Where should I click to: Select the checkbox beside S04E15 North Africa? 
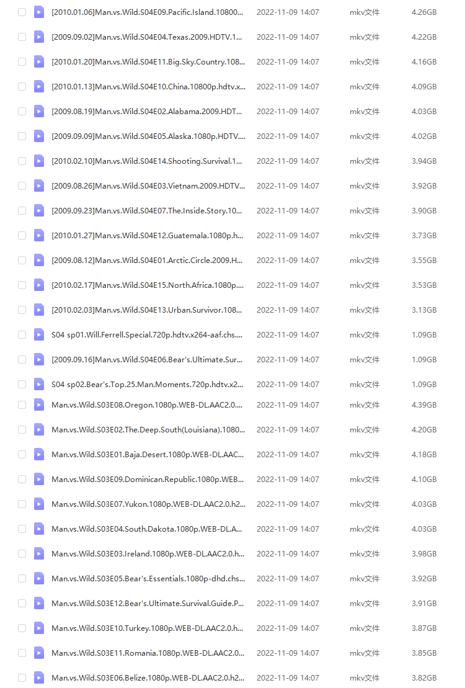(22, 285)
